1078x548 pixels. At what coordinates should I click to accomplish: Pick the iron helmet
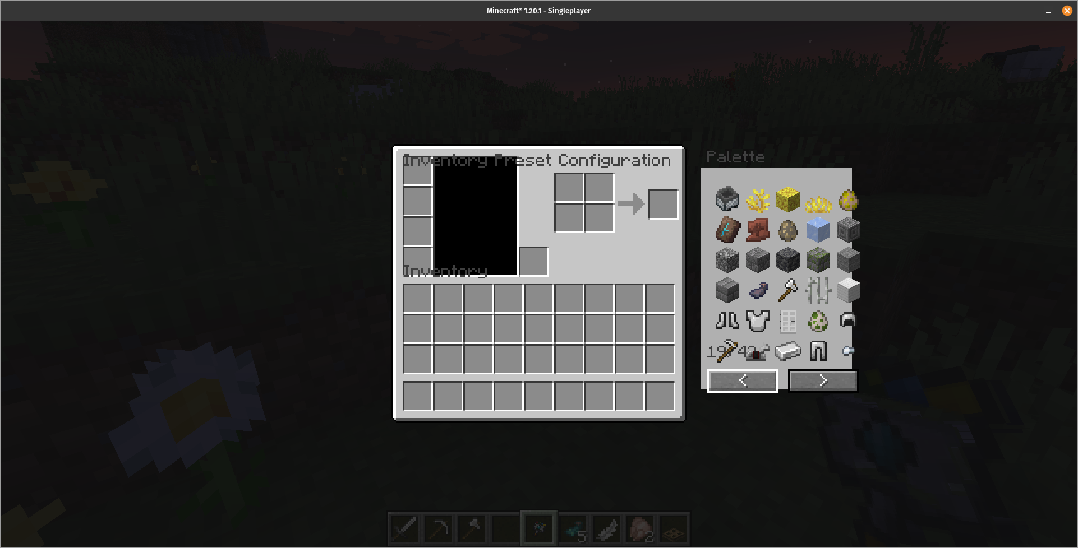(849, 321)
